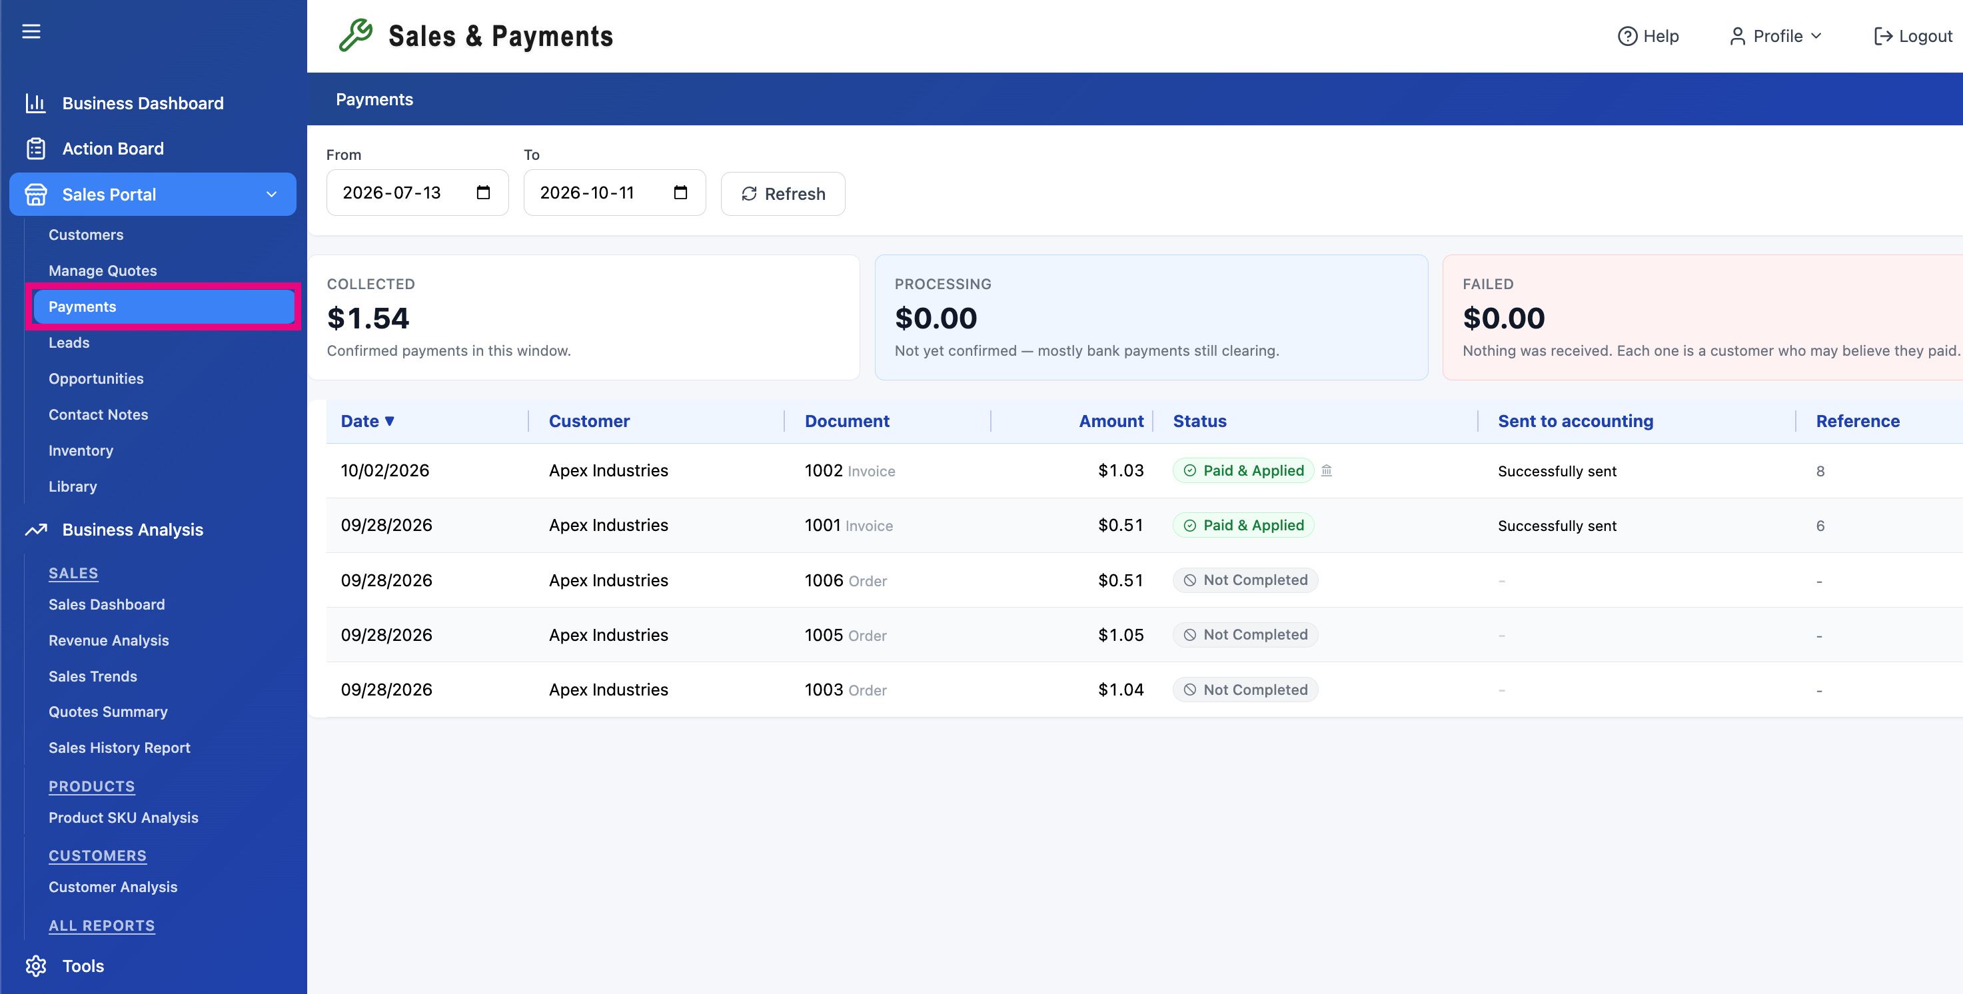Click the Business Dashboard chart icon
The width and height of the screenshot is (1963, 994).
pyautogui.click(x=36, y=103)
